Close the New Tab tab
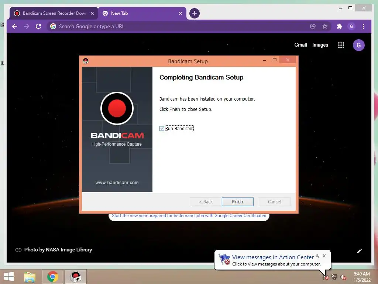The width and height of the screenshot is (378, 284). pos(180,13)
